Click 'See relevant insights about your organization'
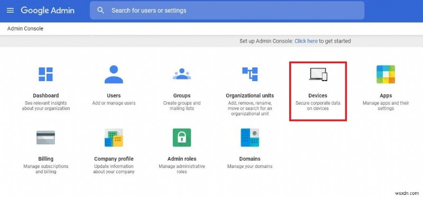 pyautogui.click(x=45, y=106)
